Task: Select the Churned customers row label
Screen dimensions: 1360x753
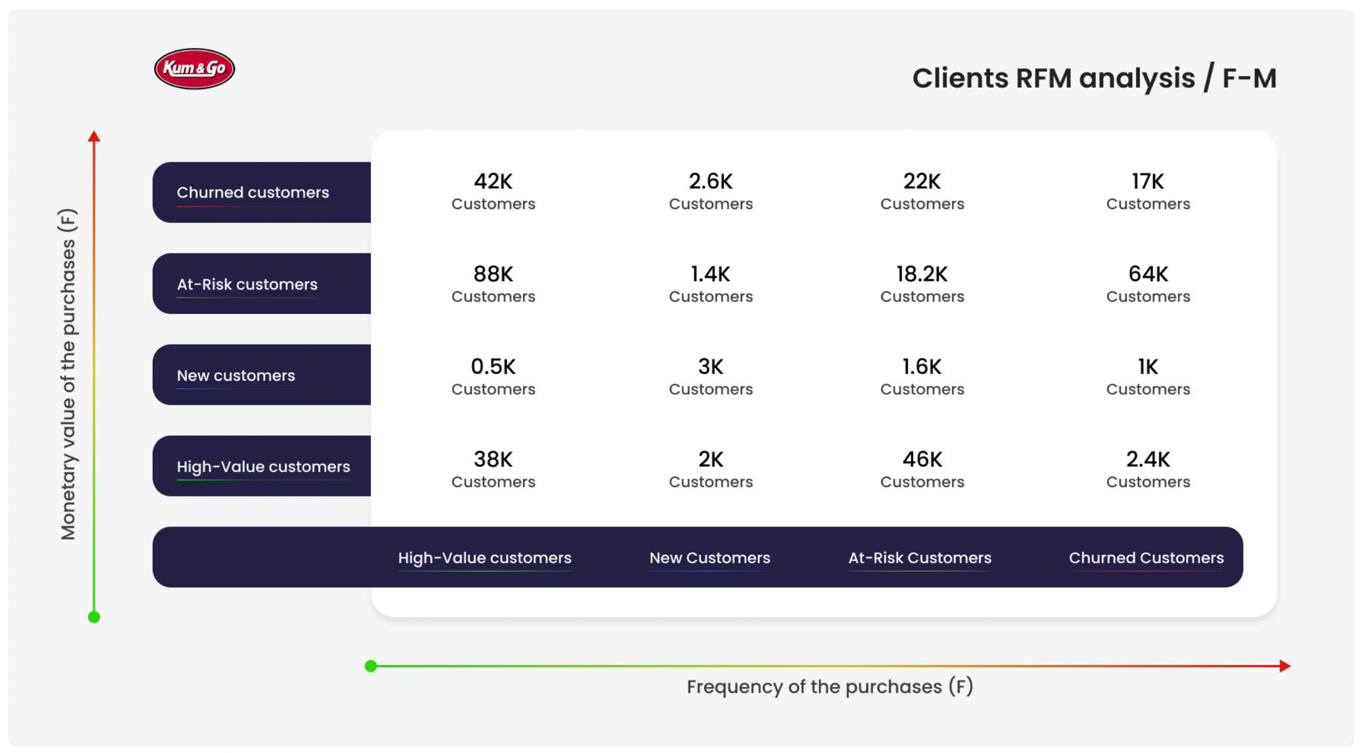Action: pyautogui.click(x=253, y=192)
